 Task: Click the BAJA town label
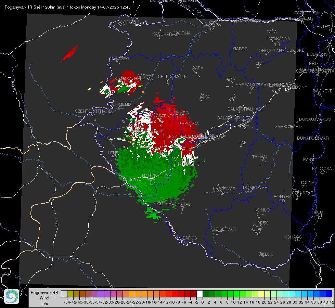(319, 213)
